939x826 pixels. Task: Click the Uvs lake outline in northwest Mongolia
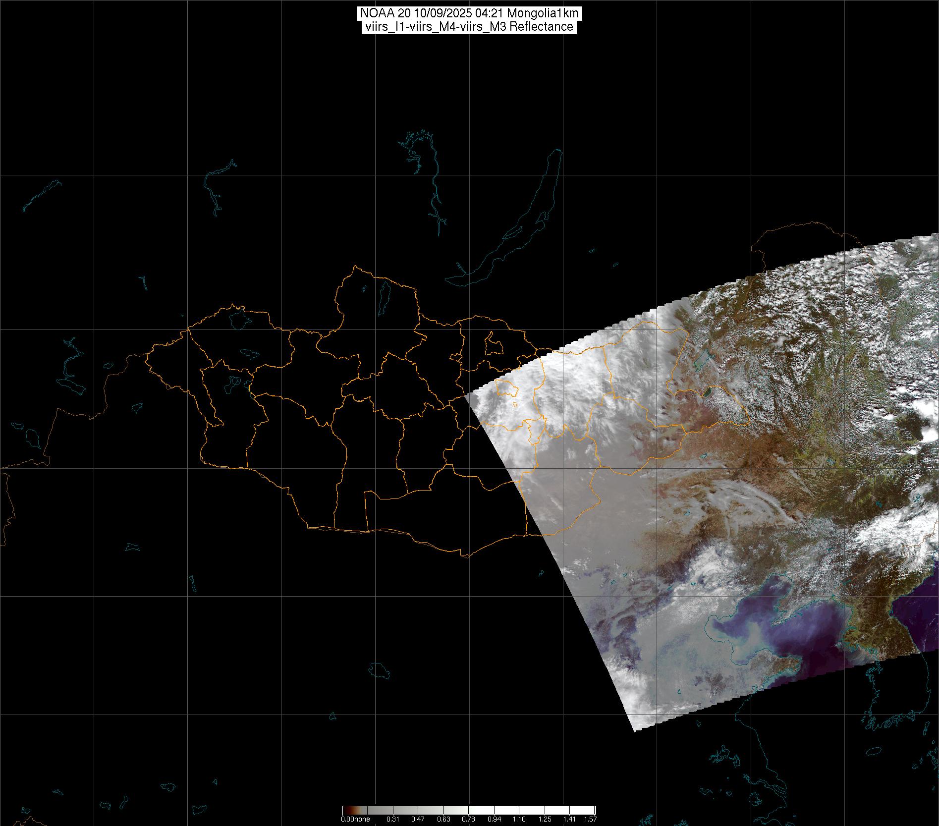(238, 319)
